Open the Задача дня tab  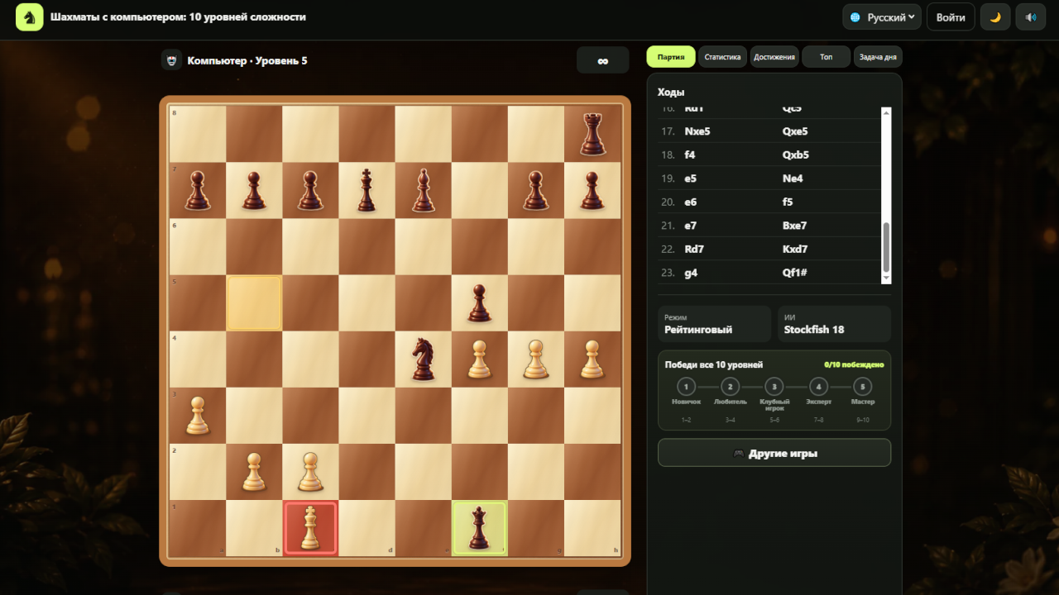878,57
